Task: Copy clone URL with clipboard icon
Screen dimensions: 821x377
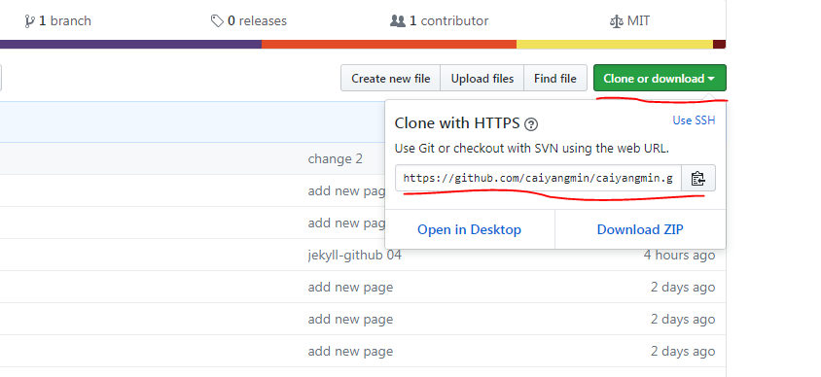Action: [x=698, y=179]
